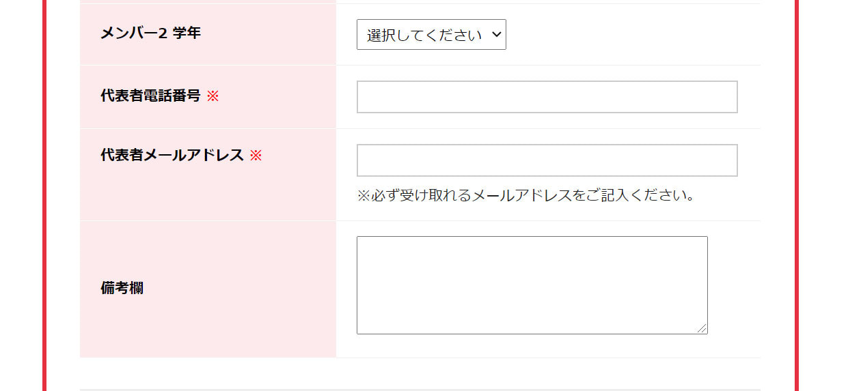
Task: Click the 代表者メールアドレス label text
Action: (x=172, y=156)
